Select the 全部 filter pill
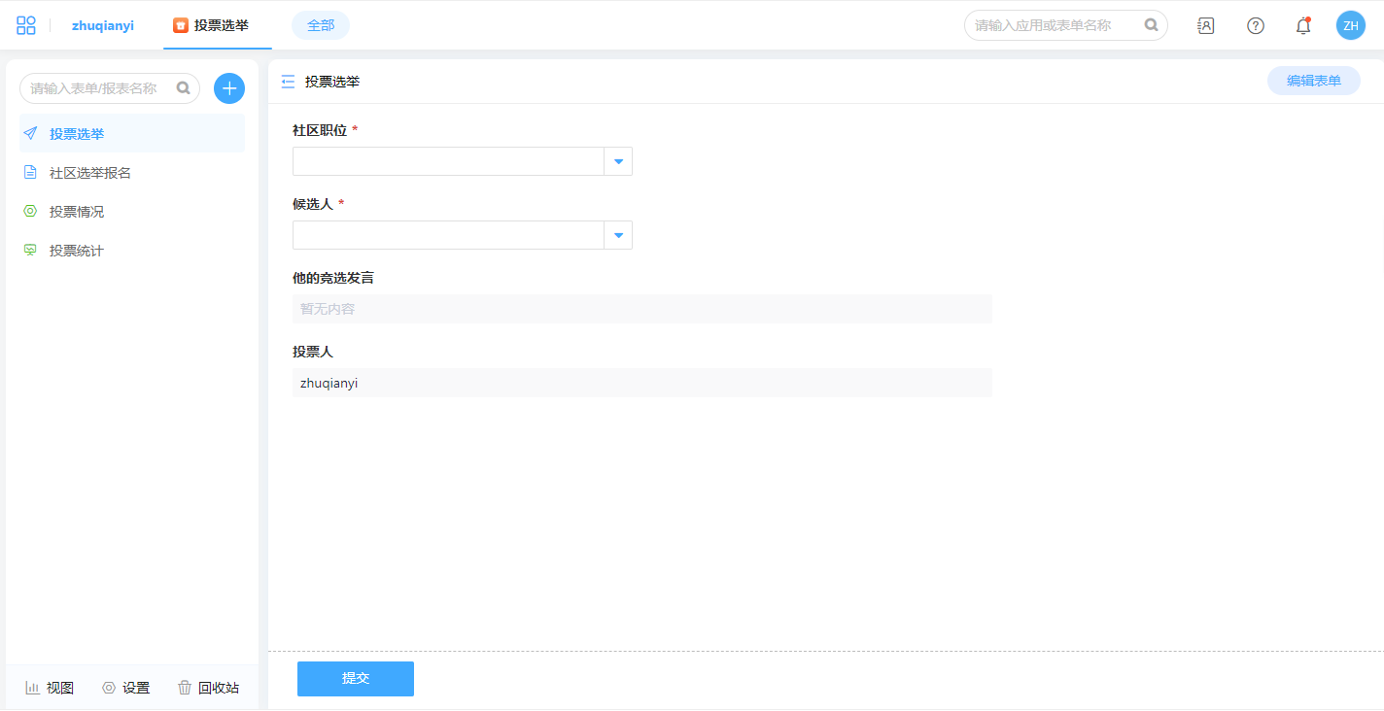 pos(320,25)
